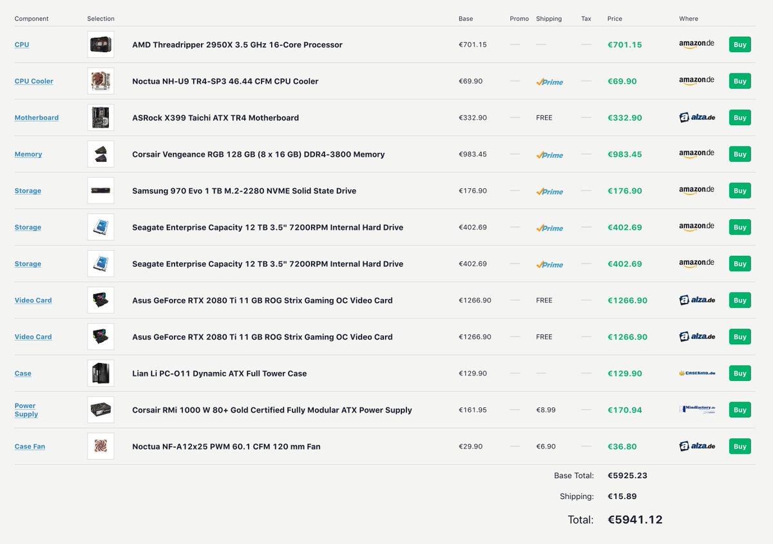The width and height of the screenshot is (773, 544).
Task: Click amazon.de logo in the Memory row
Action: [x=696, y=153]
